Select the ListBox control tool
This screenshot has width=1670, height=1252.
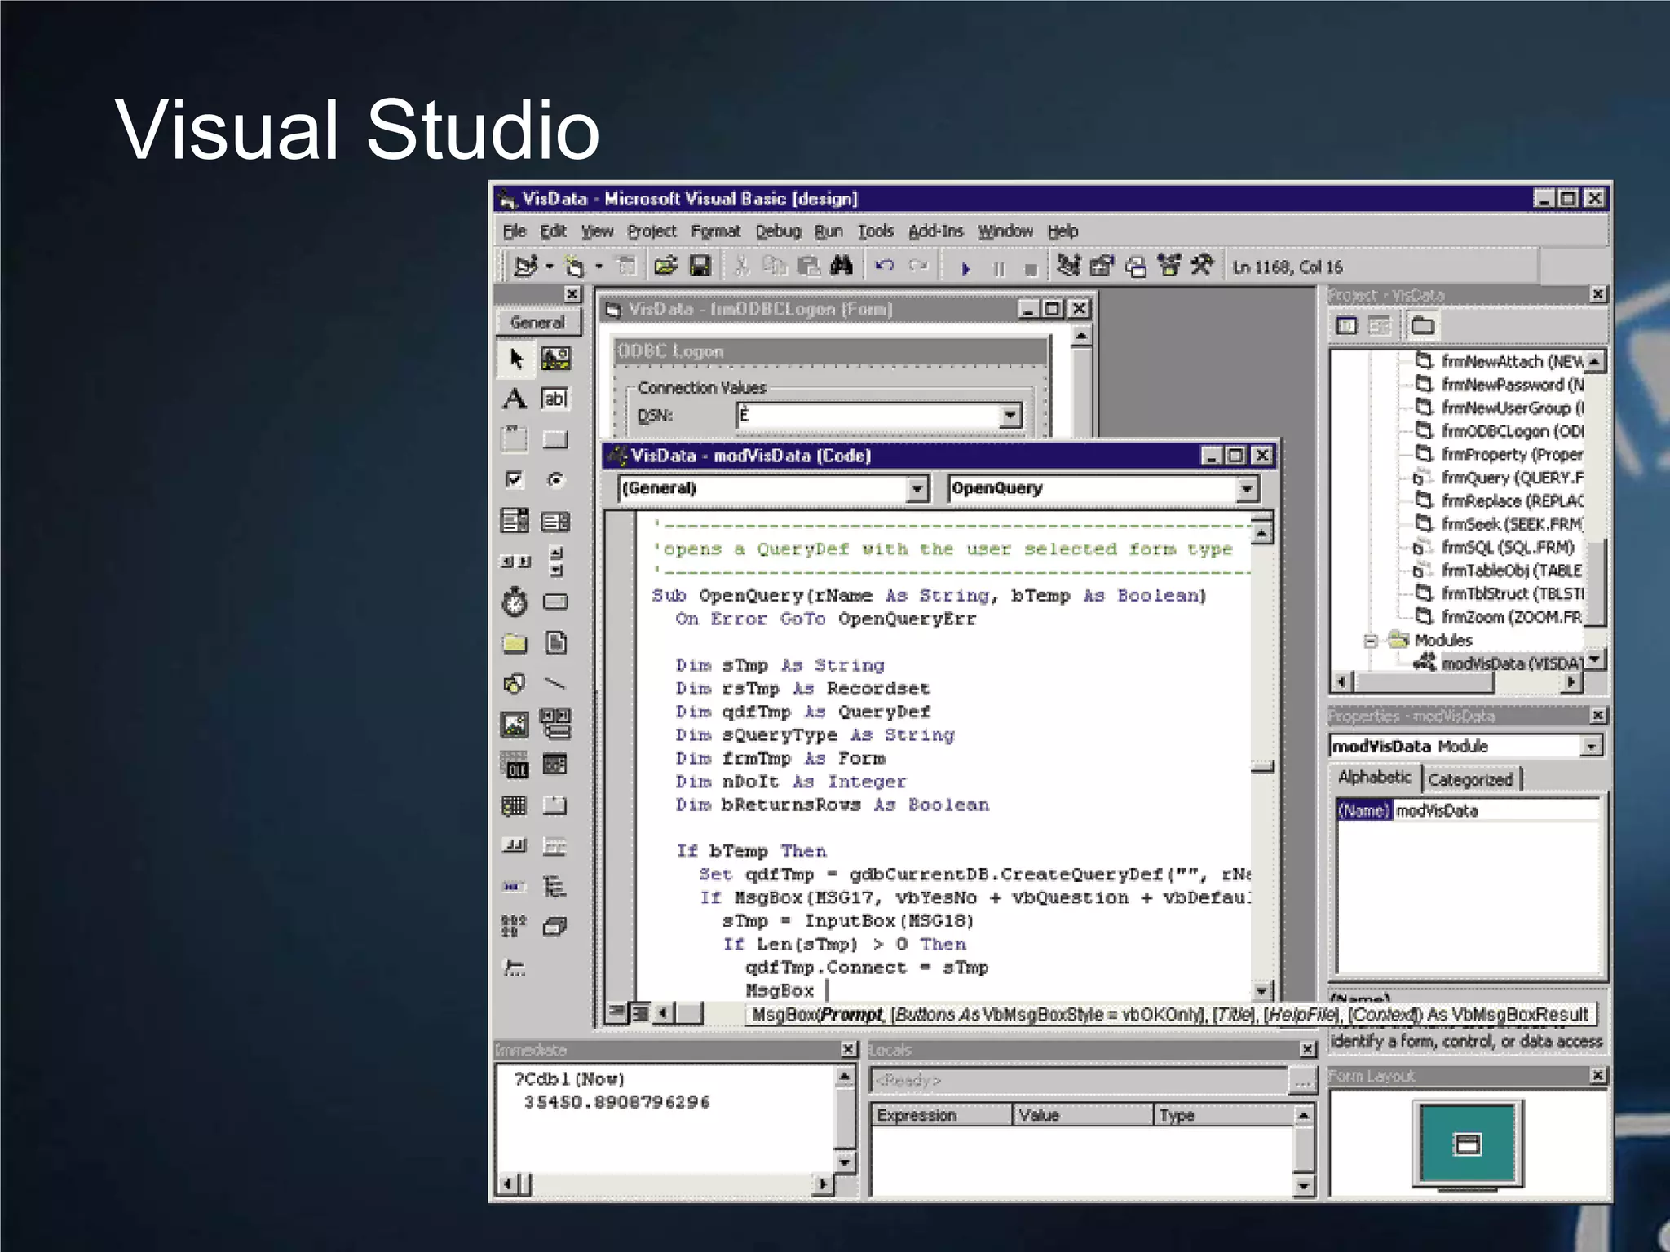(555, 520)
